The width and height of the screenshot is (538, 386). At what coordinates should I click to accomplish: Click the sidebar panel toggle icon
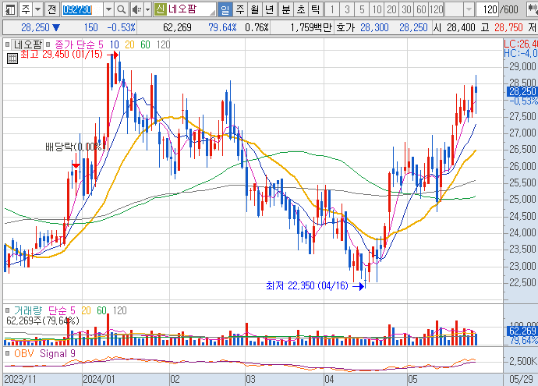click(x=11, y=9)
